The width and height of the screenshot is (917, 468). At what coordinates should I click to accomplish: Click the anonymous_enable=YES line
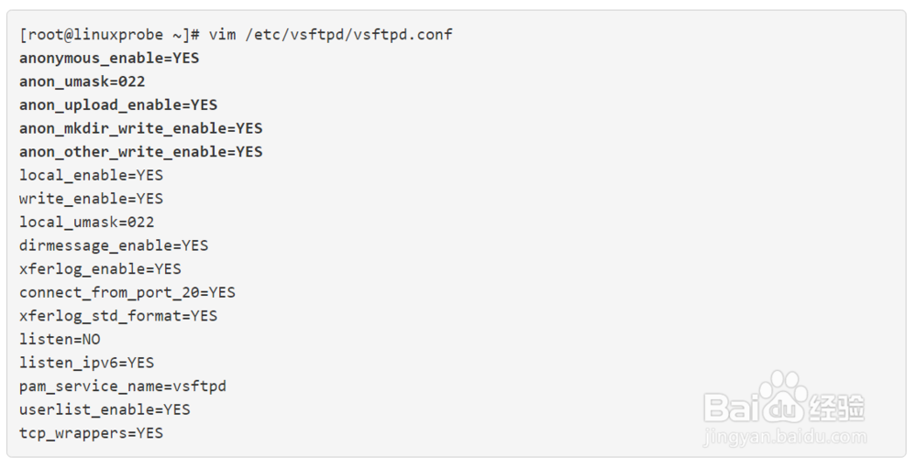click(x=109, y=58)
